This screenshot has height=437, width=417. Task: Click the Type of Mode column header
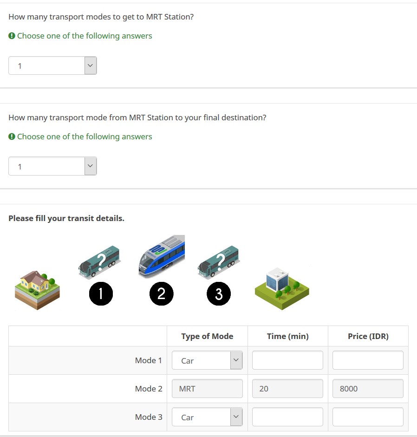[207, 336]
